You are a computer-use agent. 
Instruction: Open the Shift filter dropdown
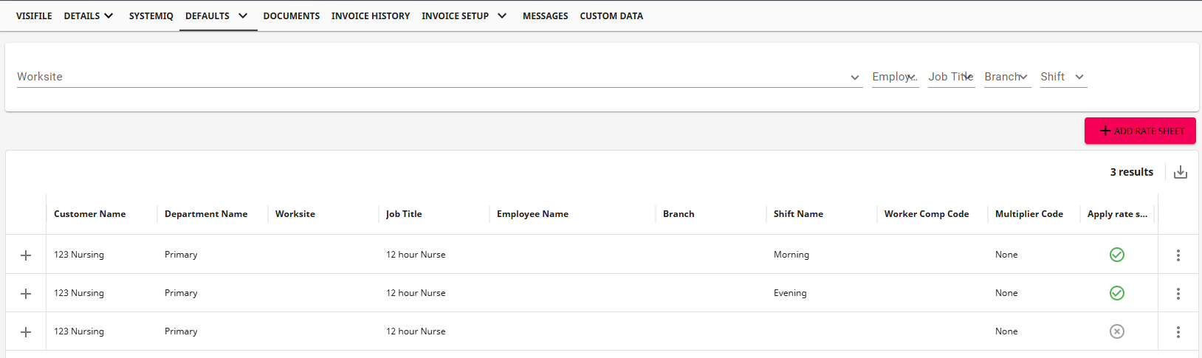click(1063, 77)
